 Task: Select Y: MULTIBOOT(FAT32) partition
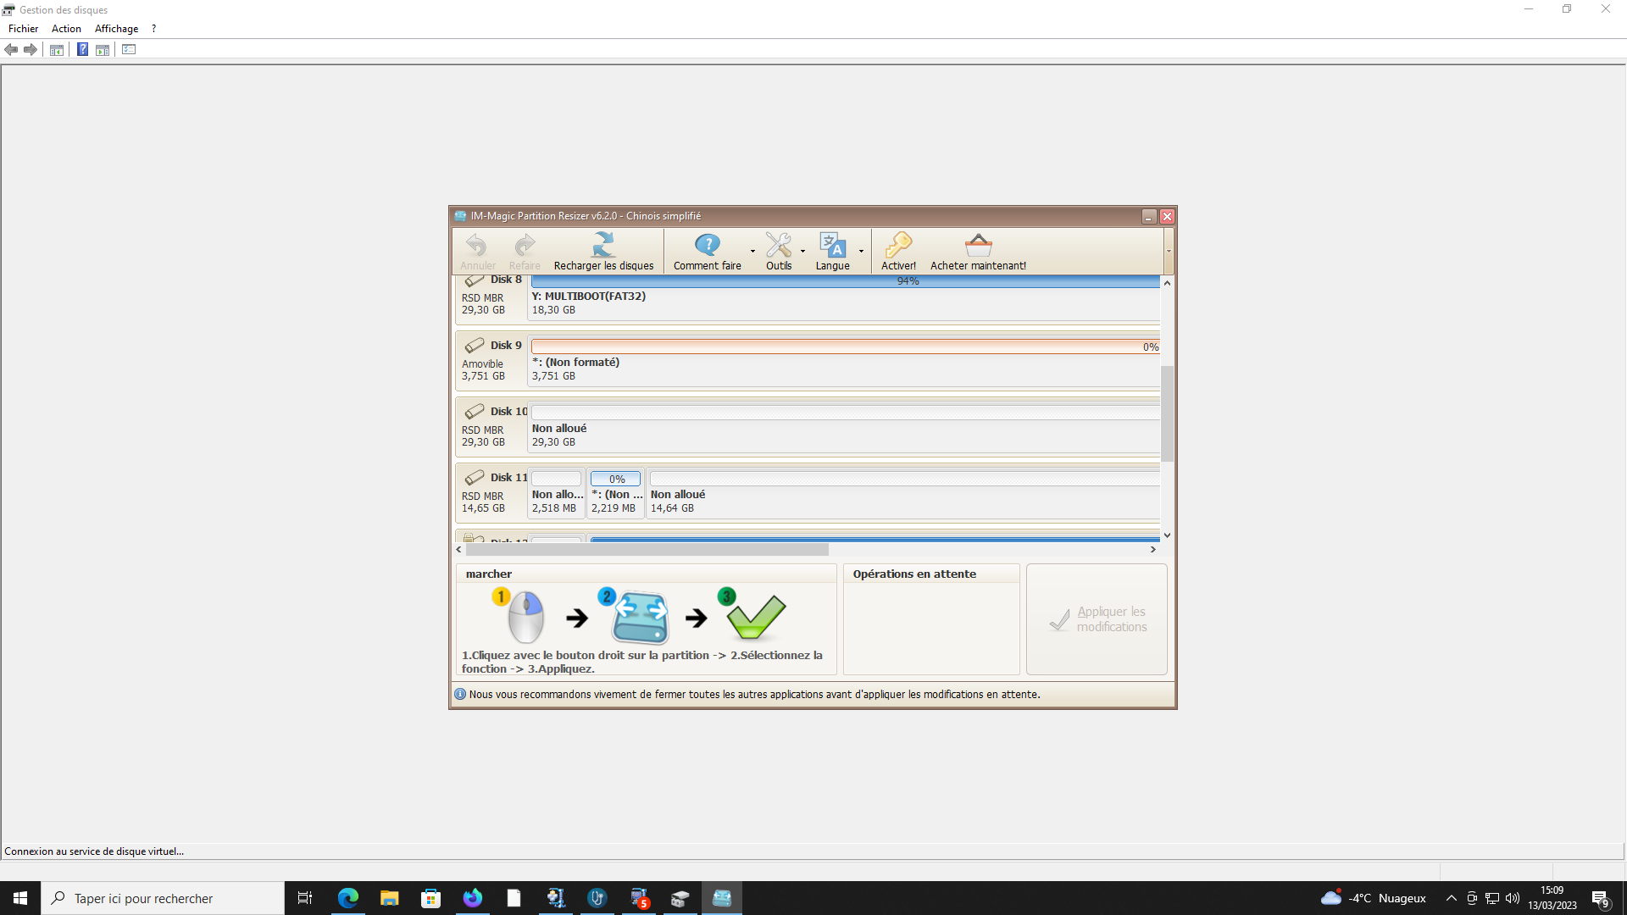(x=589, y=297)
